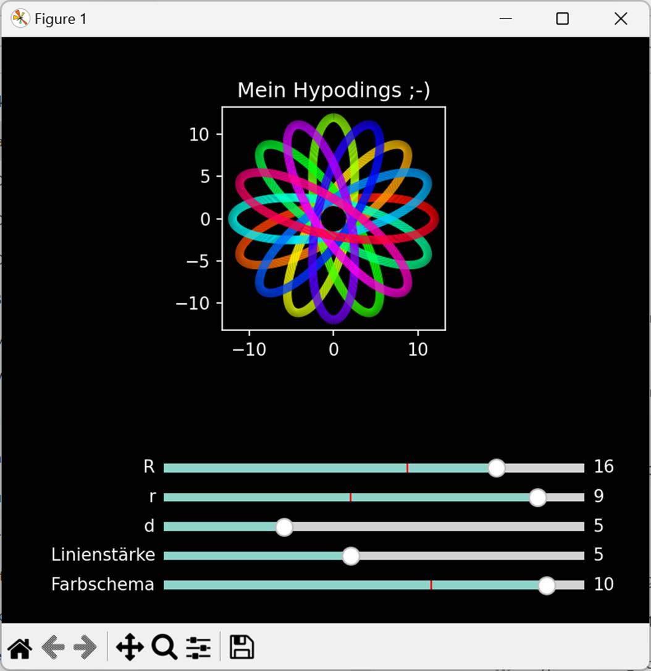Click the red initial-value marker on R slider

click(407, 468)
